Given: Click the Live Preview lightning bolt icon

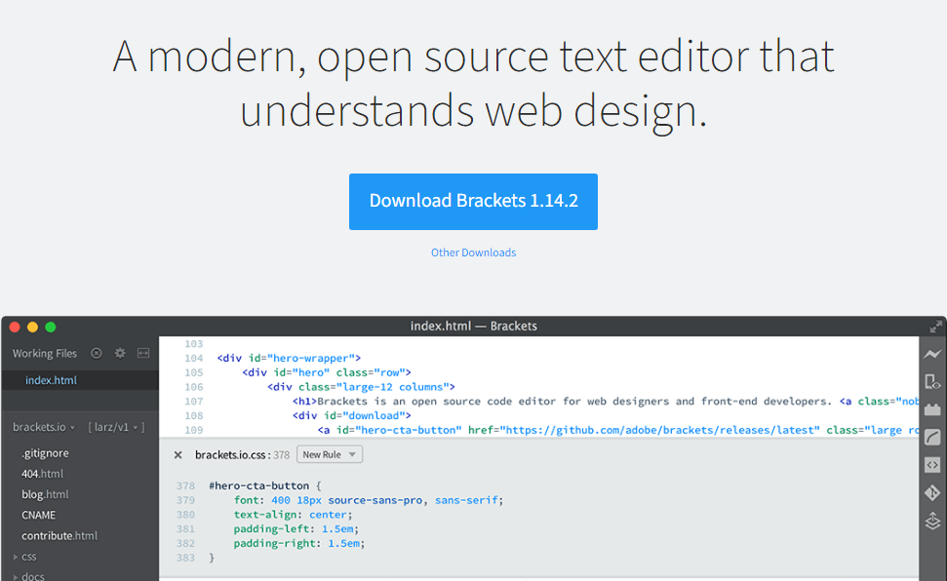Looking at the screenshot, I should (932, 355).
